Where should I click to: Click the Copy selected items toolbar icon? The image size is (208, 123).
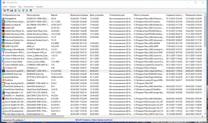[x=19, y=10]
